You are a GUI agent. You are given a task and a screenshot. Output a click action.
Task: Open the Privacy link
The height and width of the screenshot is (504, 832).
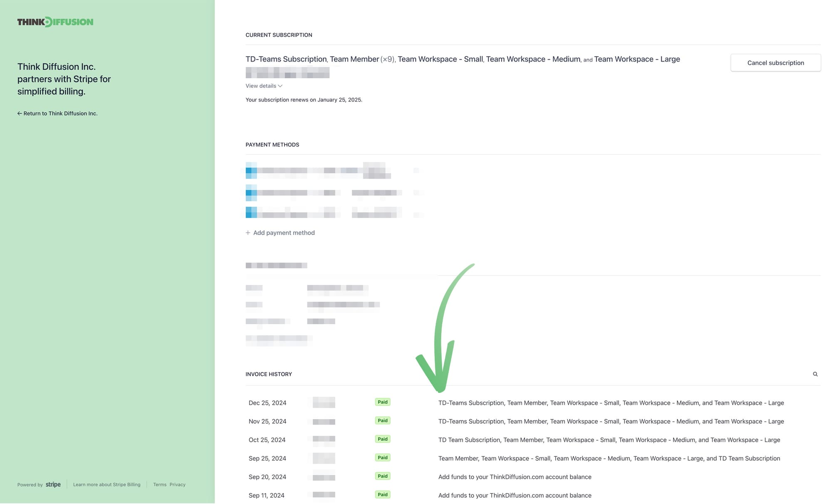177,484
